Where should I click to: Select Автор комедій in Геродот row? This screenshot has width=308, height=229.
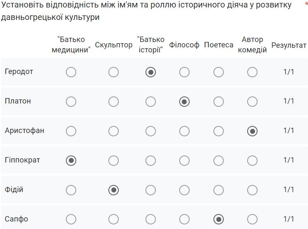(x=252, y=72)
